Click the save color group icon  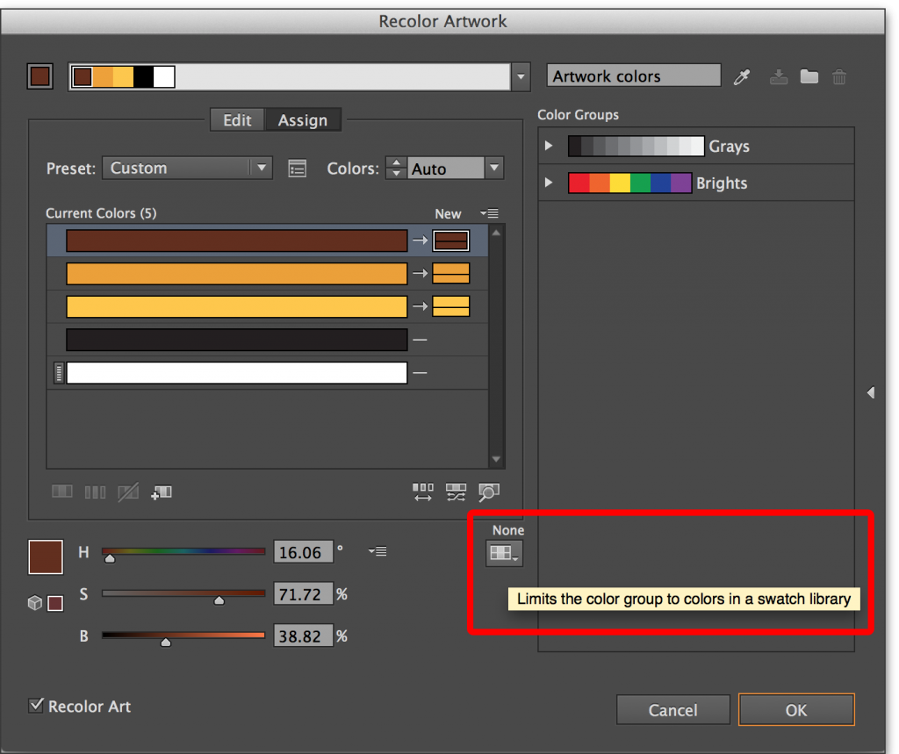click(x=779, y=77)
